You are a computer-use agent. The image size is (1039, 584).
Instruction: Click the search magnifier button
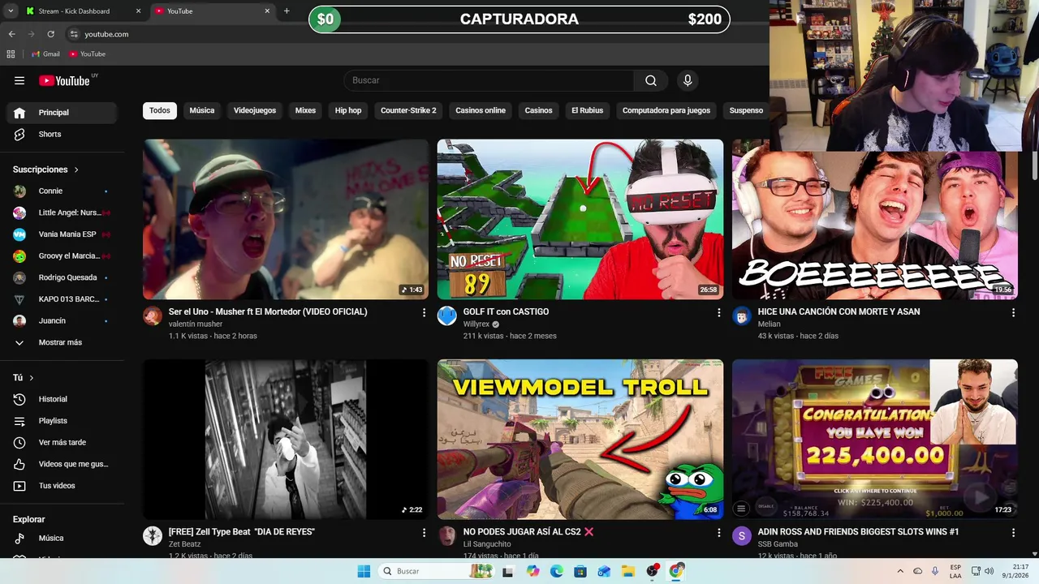coord(651,80)
